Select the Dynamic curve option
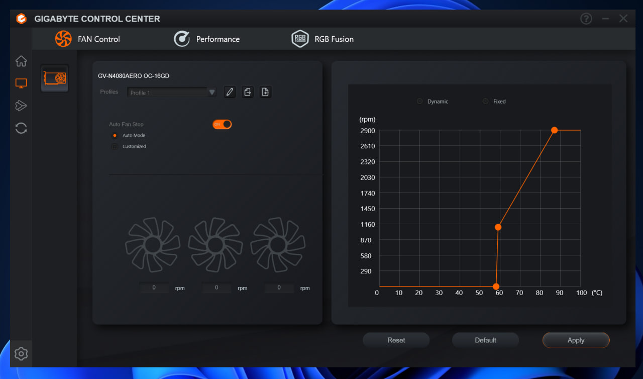Screen dimensions: 643x379 tap(420, 102)
